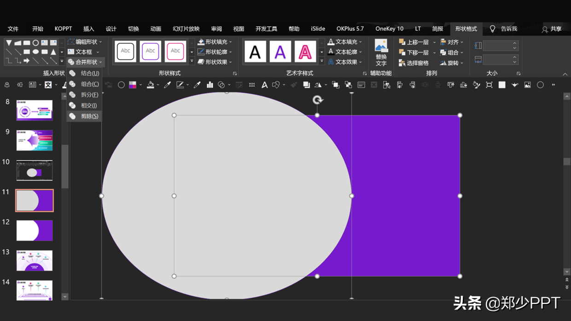The image size is (571, 321).
Task: Click the 共享 share icon
Action: click(x=545, y=29)
